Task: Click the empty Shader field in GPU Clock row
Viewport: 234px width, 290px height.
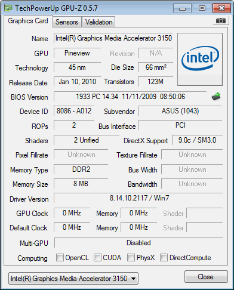Action: pyautogui.click(x=205, y=213)
